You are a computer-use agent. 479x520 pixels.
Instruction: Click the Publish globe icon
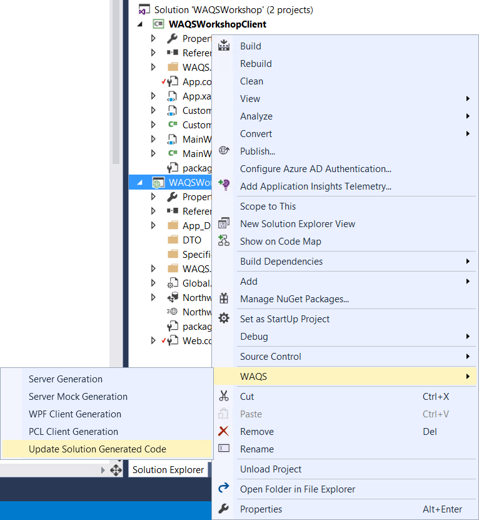click(x=224, y=151)
